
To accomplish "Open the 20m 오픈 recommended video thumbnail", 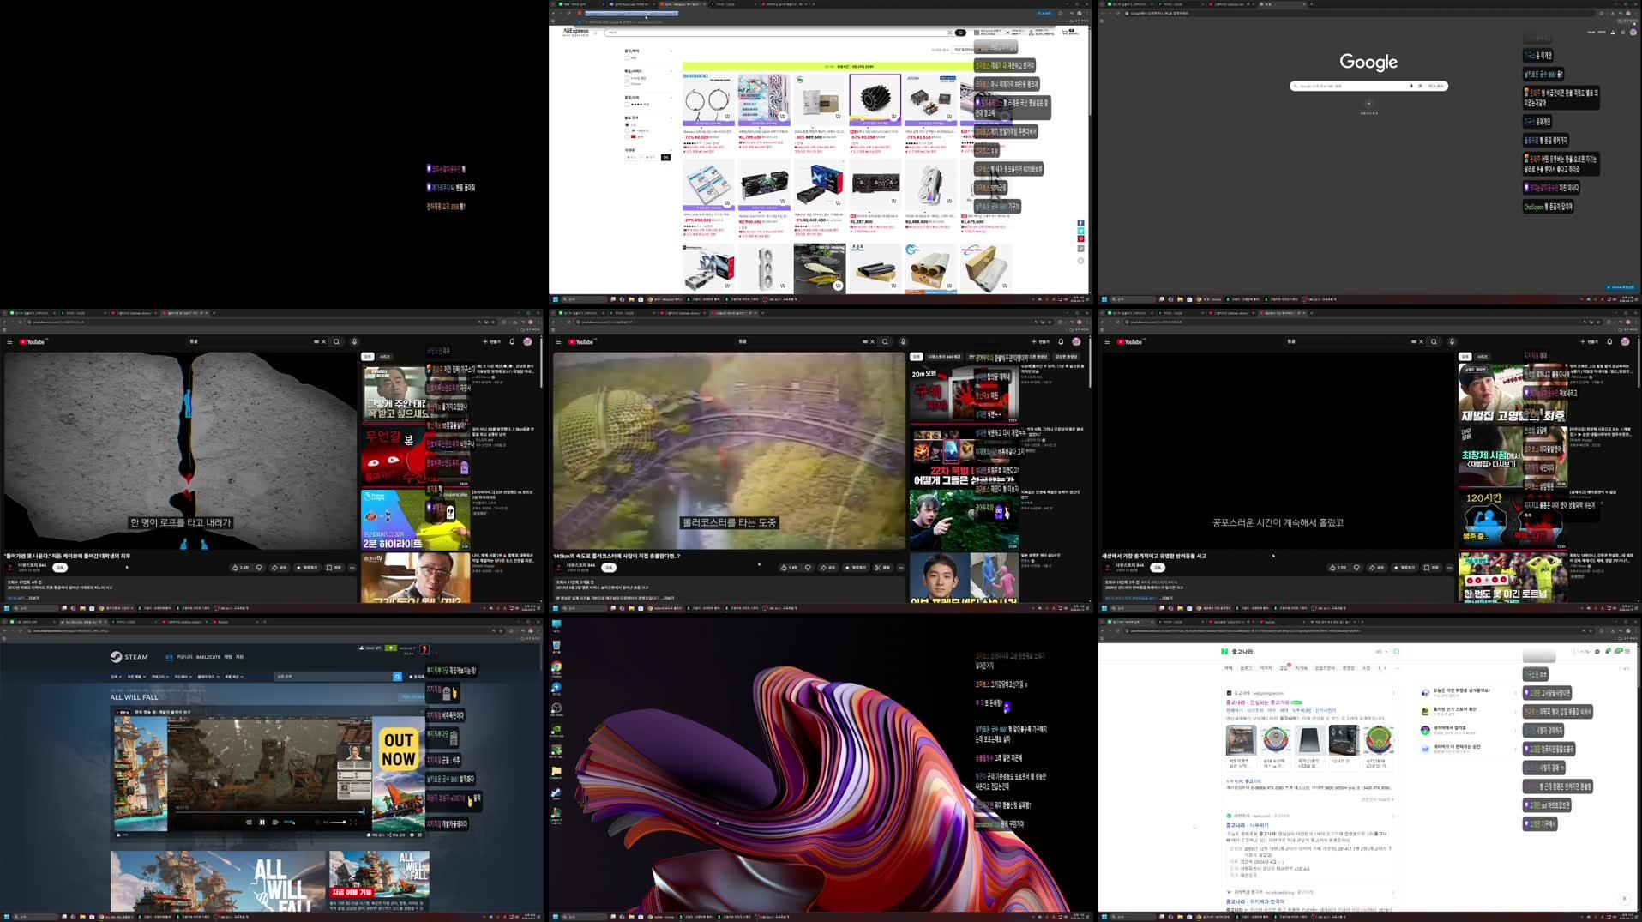I will (x=965, y=393).
